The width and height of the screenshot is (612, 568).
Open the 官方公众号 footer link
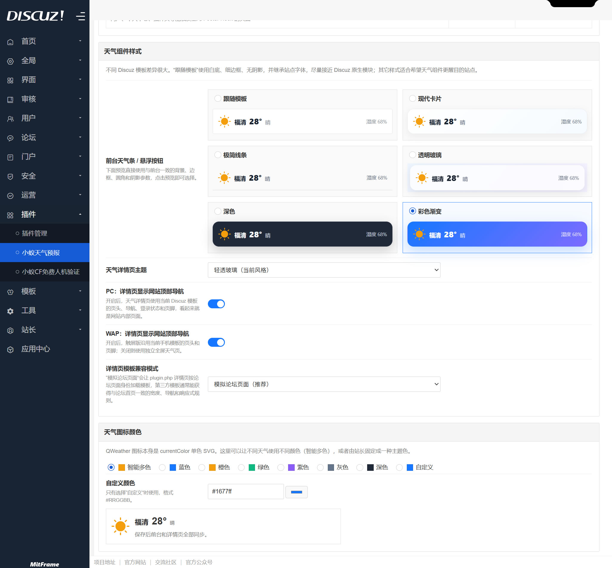[x=199, y=562]
